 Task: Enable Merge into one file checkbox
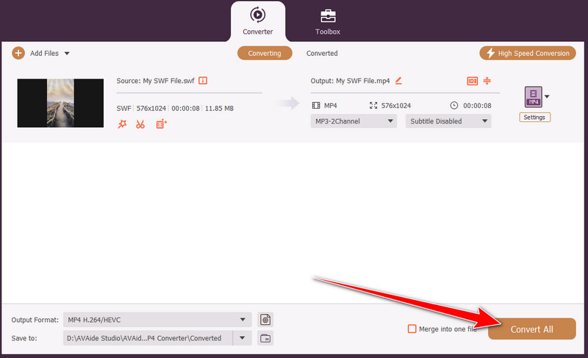[x=412, y=329]
